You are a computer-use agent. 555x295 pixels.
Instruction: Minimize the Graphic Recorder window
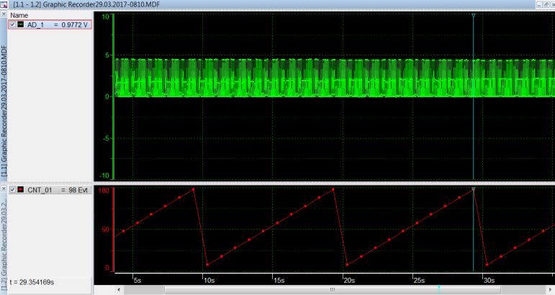click(x=539, y=4)
